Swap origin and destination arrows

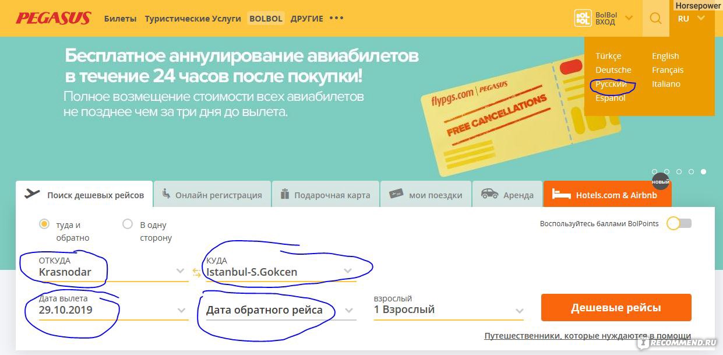tap(196, 272)
